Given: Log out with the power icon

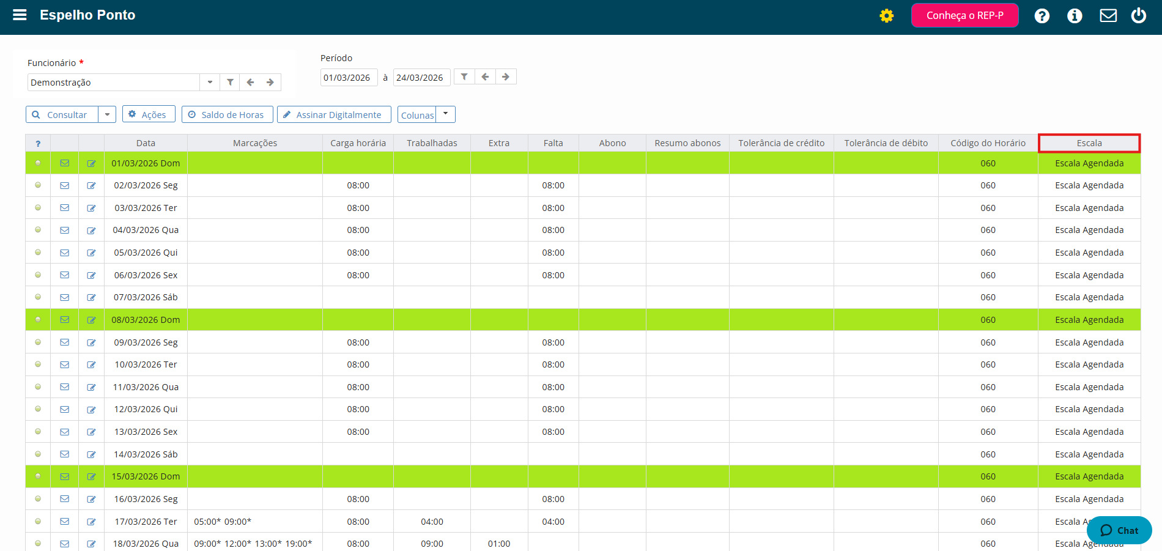Looking at the screenshot, I should click(x=1138, y=16).
